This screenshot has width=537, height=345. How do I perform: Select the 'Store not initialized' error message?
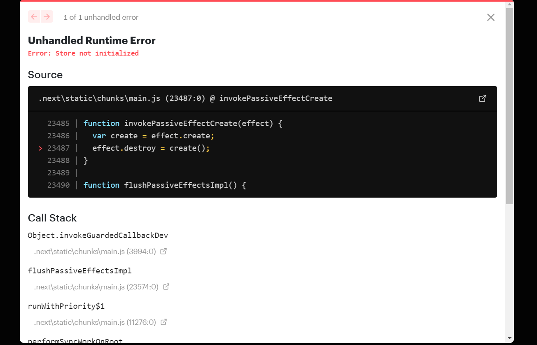tap(83, 53)
